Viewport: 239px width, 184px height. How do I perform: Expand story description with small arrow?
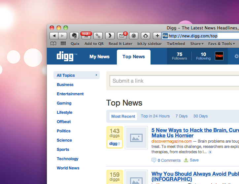pos(210,152)
